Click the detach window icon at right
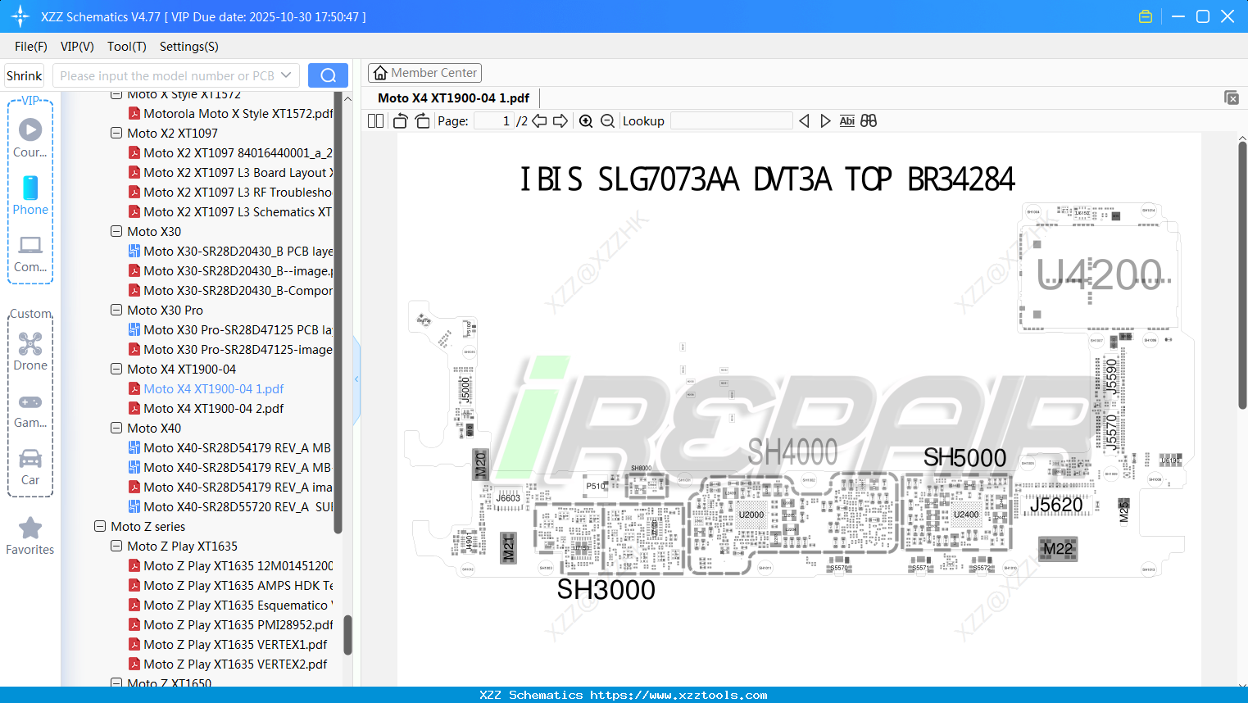This screenshot has width=1248, height=703. point(1232,98)
